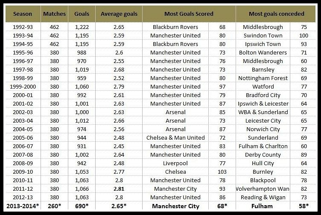Click the bold 2.81 average goals value
Viewport: 321px width, 215px height.
[119, 189]
